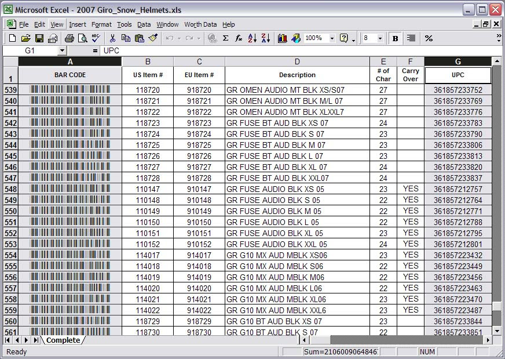505x359 pixels.
Task: Click the Redo arrow icon
Action: click(x=189, y=38)
